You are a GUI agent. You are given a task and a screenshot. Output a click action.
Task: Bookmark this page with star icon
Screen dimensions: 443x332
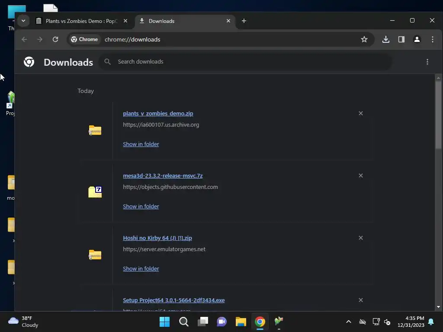364,39
